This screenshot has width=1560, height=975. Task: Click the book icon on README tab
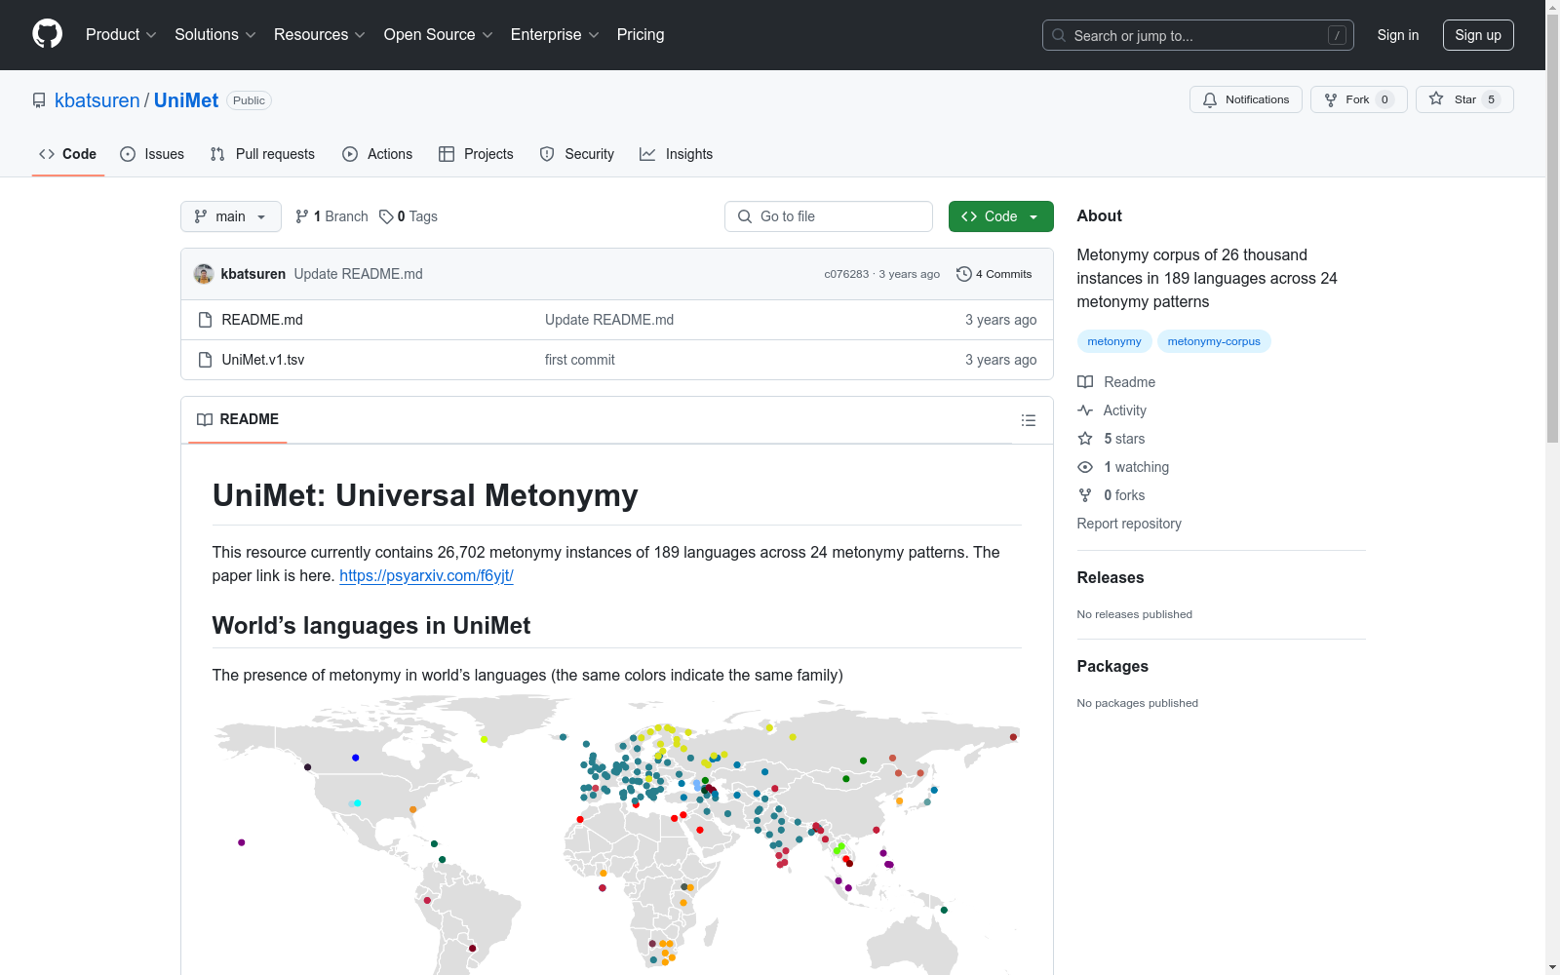[x=205, y=419]
